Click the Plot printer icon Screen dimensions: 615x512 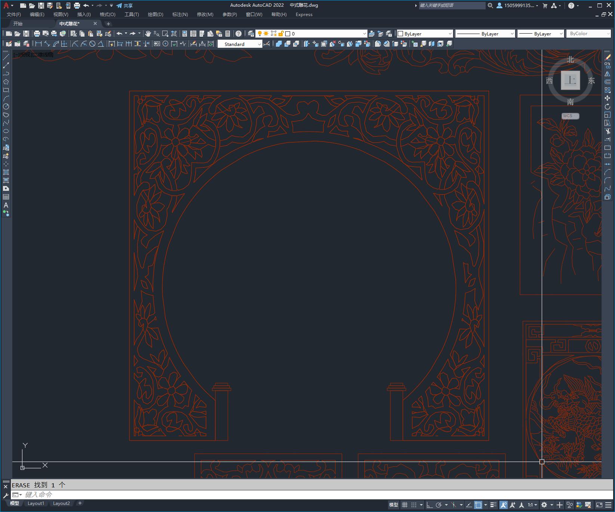coord(37,34)
